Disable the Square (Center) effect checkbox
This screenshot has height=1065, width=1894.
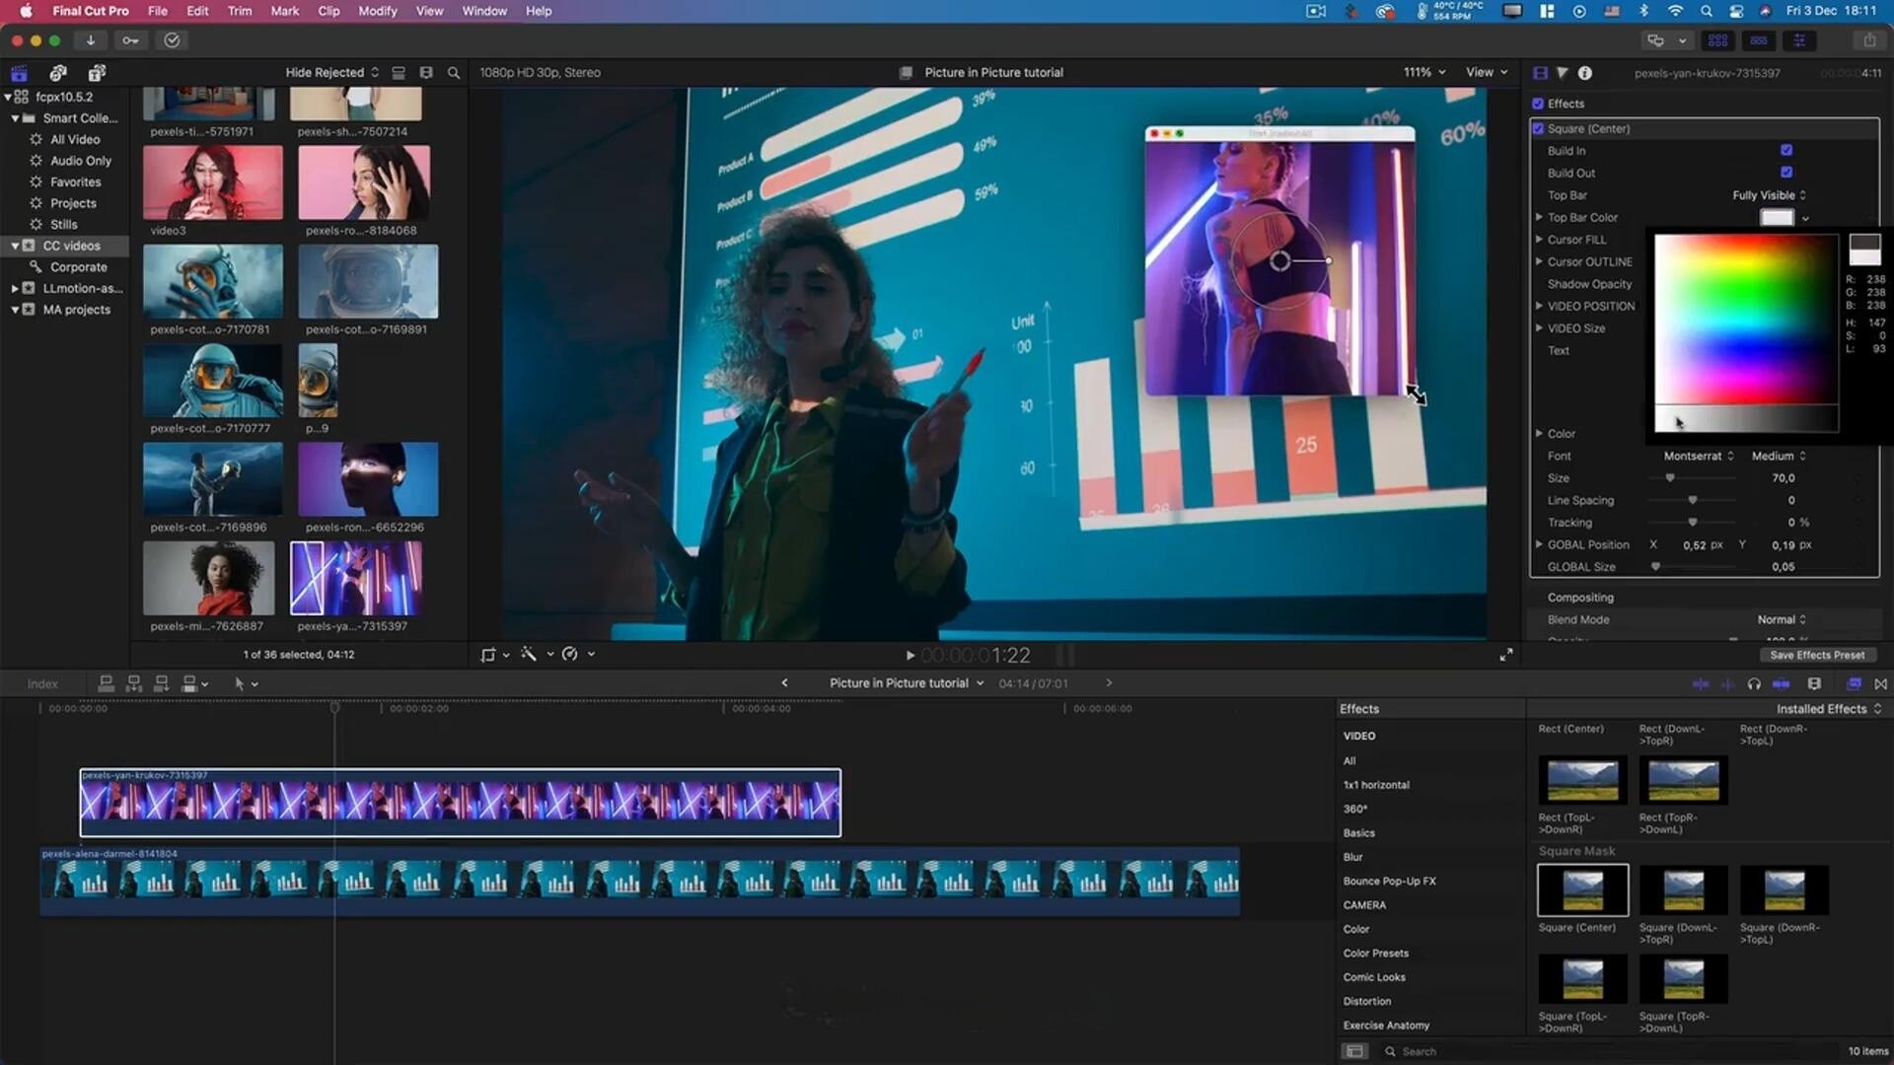pos(1538,129)
